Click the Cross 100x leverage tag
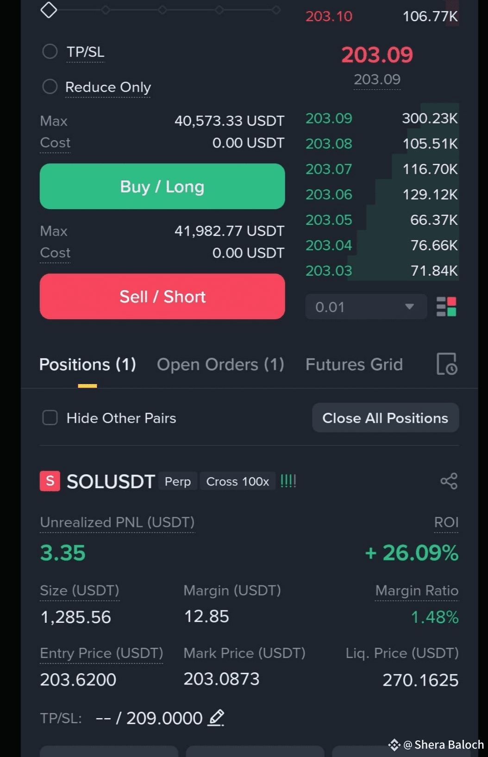Image resolution: width=488 pixels, height=757 pixels. 238,481
